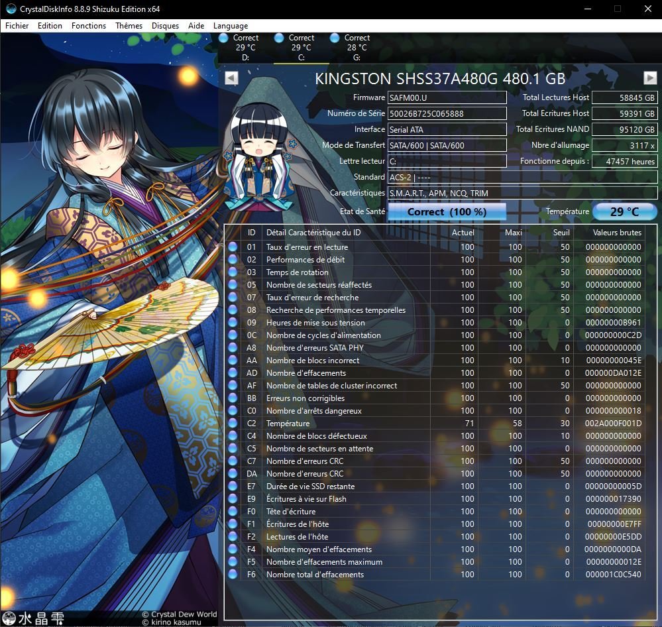662x627 pixels.
Task: Select the G: drive status orb
Action: pos(335,38)
